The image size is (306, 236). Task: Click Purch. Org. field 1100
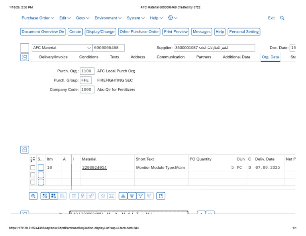click(87, 71)
